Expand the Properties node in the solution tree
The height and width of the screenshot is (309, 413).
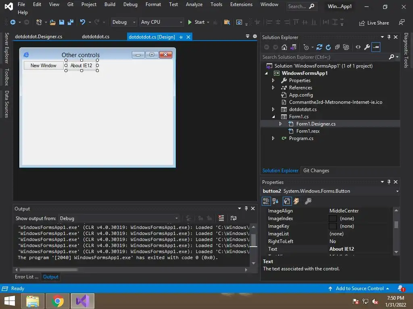(273, 80)
